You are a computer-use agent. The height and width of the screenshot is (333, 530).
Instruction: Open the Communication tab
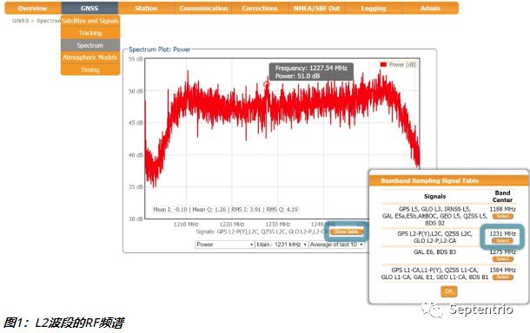click(203, 8)
